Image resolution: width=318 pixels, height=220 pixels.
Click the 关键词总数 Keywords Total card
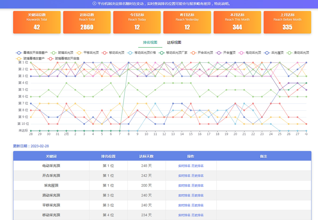point(37,22)
